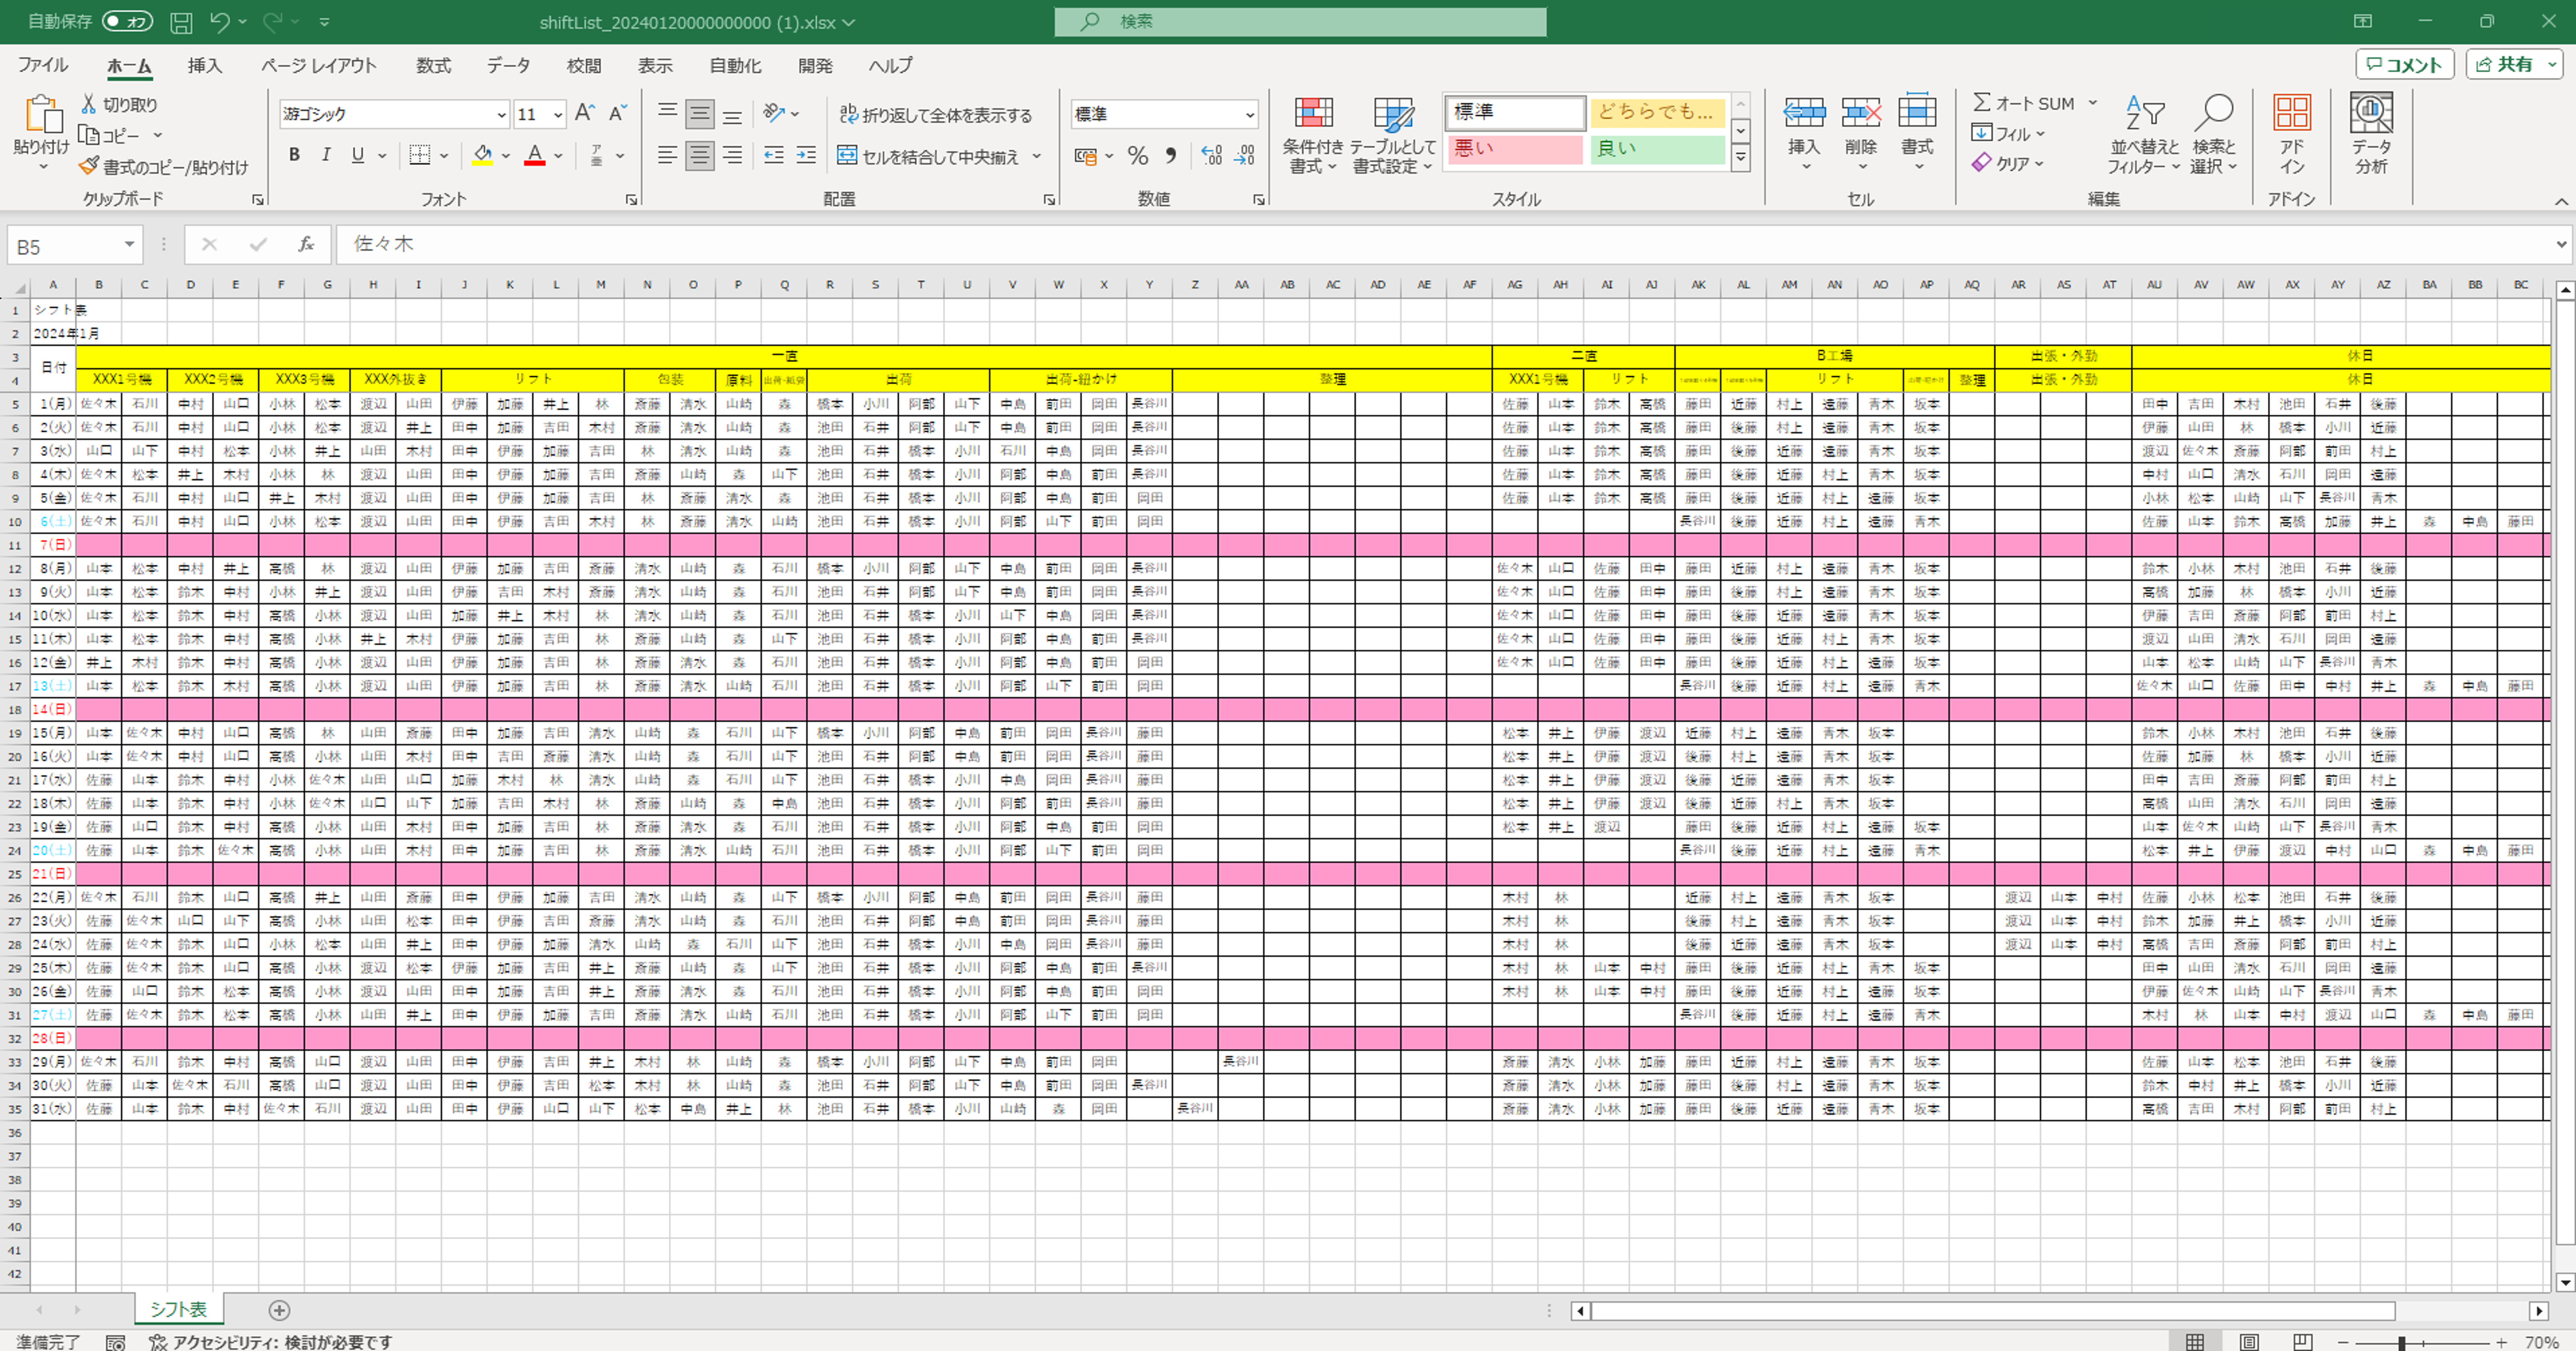Click the Paste clipboard icon
2576x1351 pixels.
pos(43,115)
